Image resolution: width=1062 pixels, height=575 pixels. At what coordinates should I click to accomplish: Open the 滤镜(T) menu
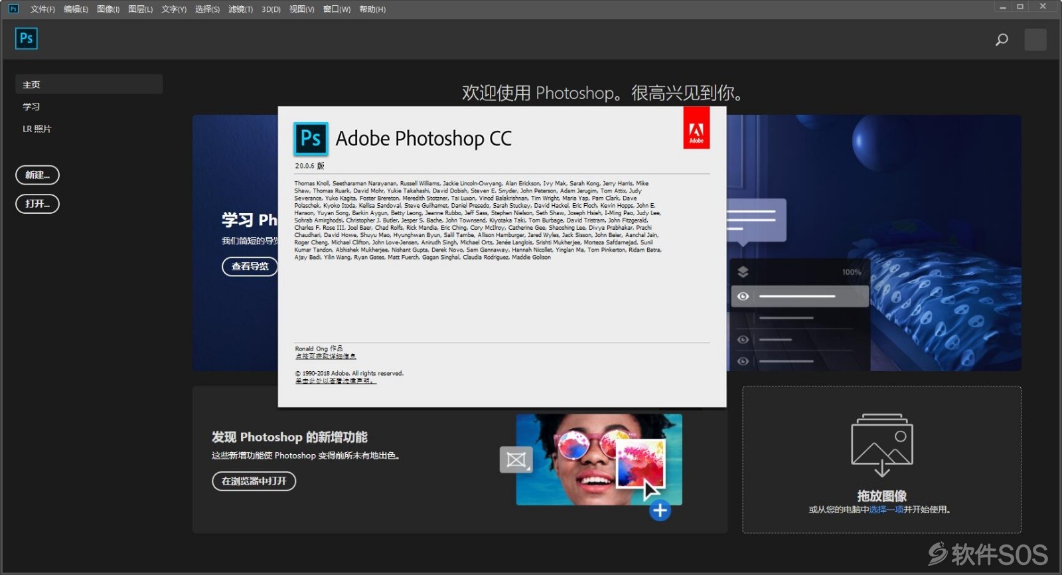[240, 9]
